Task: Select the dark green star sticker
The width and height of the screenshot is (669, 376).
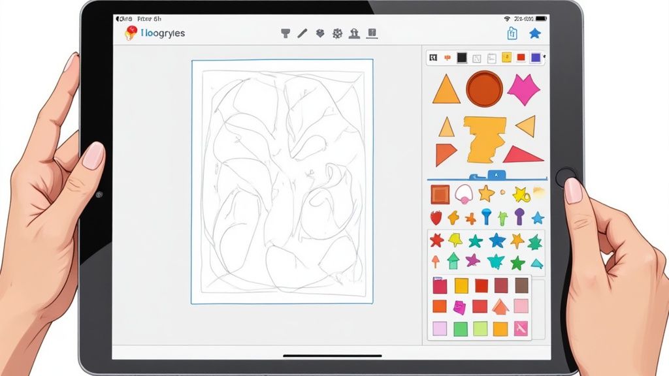Action: (517, 262)
